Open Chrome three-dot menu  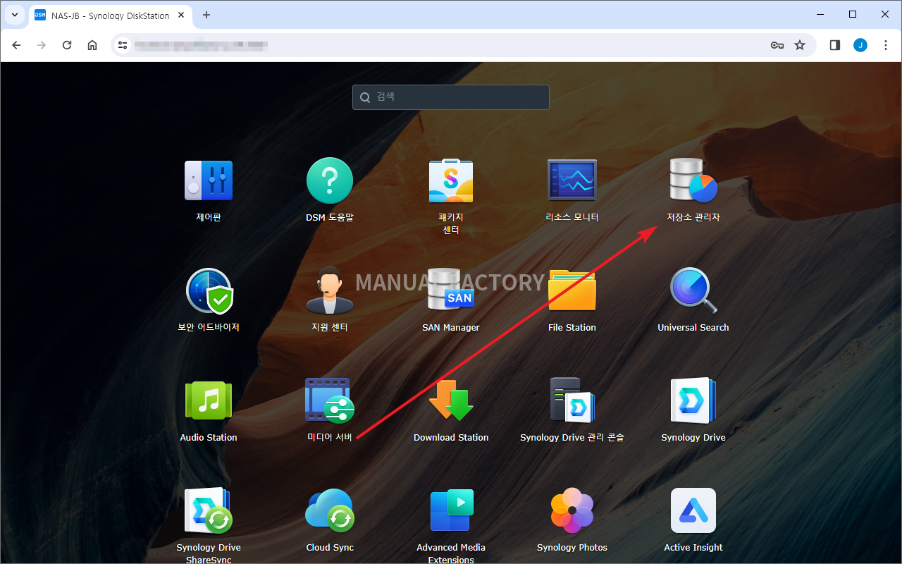pos(886,45)
